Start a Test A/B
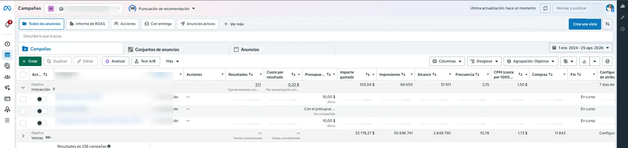The width and height of the screenshot is (628, 148). click(146, 61)
